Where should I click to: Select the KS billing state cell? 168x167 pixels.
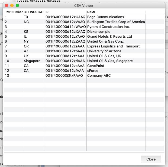34,32
